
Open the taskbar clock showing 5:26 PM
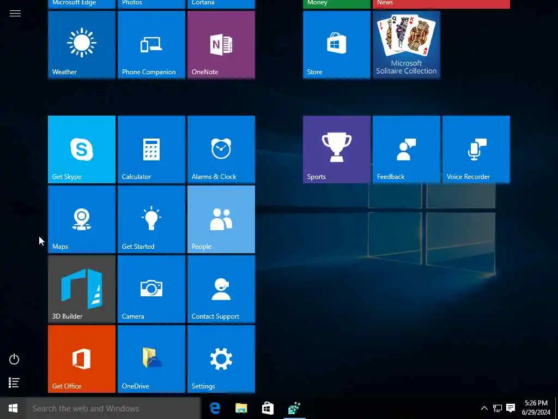(536, 408)
